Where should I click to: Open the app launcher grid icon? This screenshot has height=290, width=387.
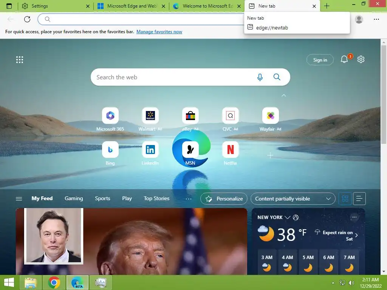click(20, 60)
